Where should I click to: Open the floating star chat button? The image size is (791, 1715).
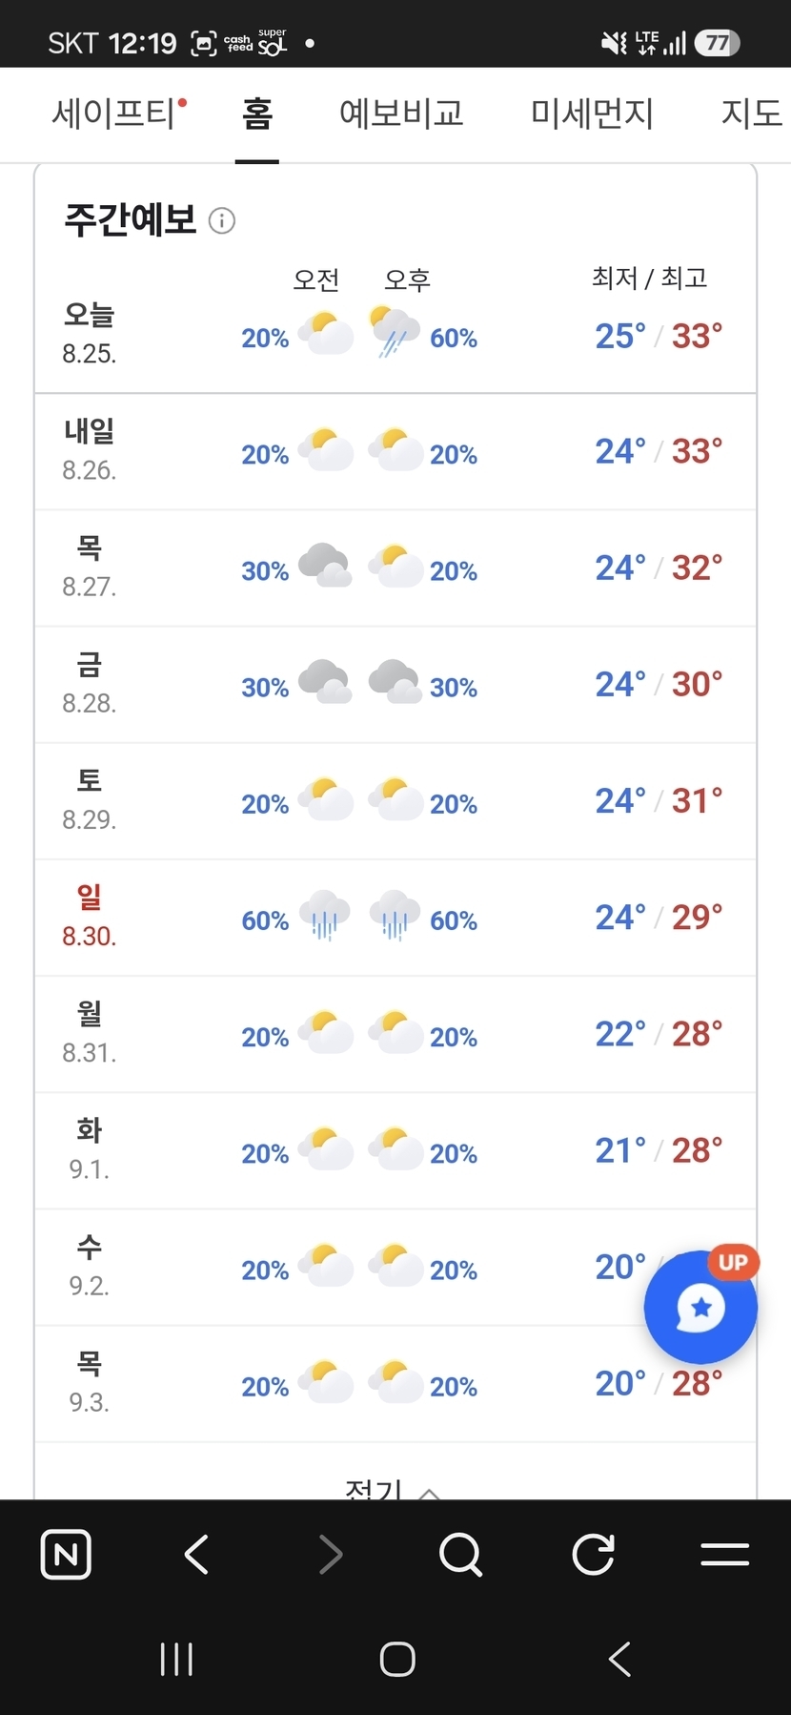[x=701, y=1306]
